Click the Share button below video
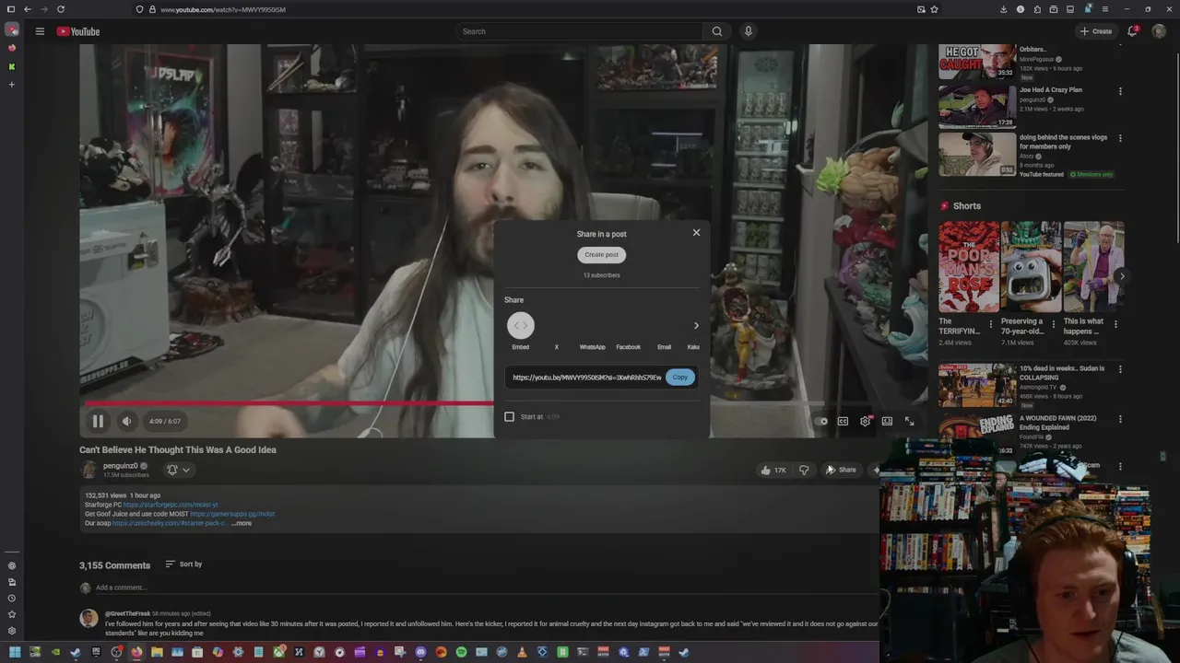This screenshot has width=1180, height=663. tap(841, 470)
